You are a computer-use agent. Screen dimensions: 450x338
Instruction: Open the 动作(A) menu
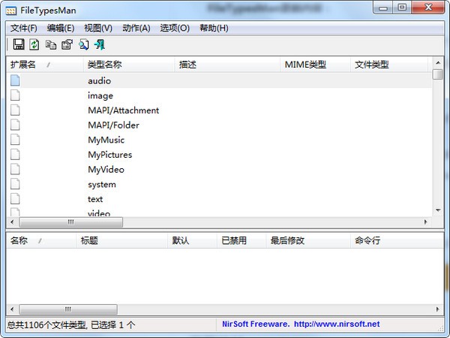(136, 29)
